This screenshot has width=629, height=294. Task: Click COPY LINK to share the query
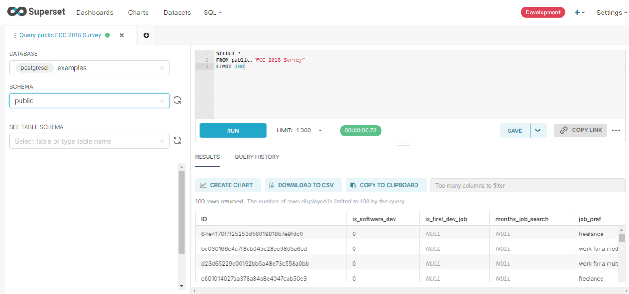pos(580,131)
